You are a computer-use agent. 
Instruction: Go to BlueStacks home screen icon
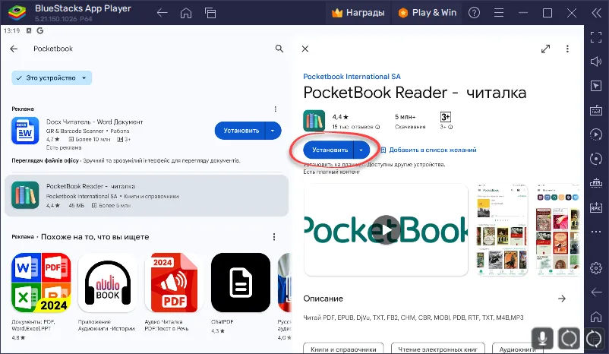coord(186,13)
